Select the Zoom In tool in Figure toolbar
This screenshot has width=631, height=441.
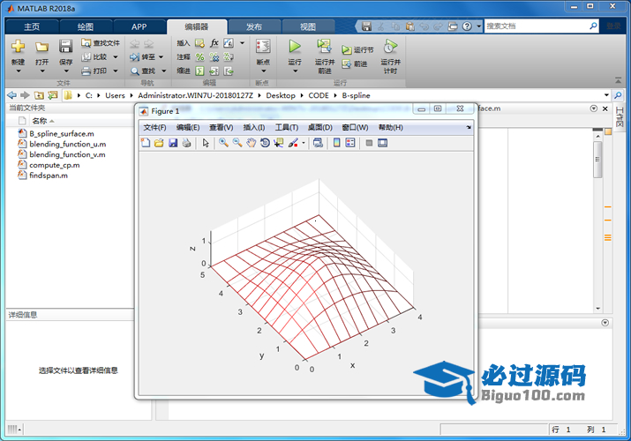click(x=223, y=143)
